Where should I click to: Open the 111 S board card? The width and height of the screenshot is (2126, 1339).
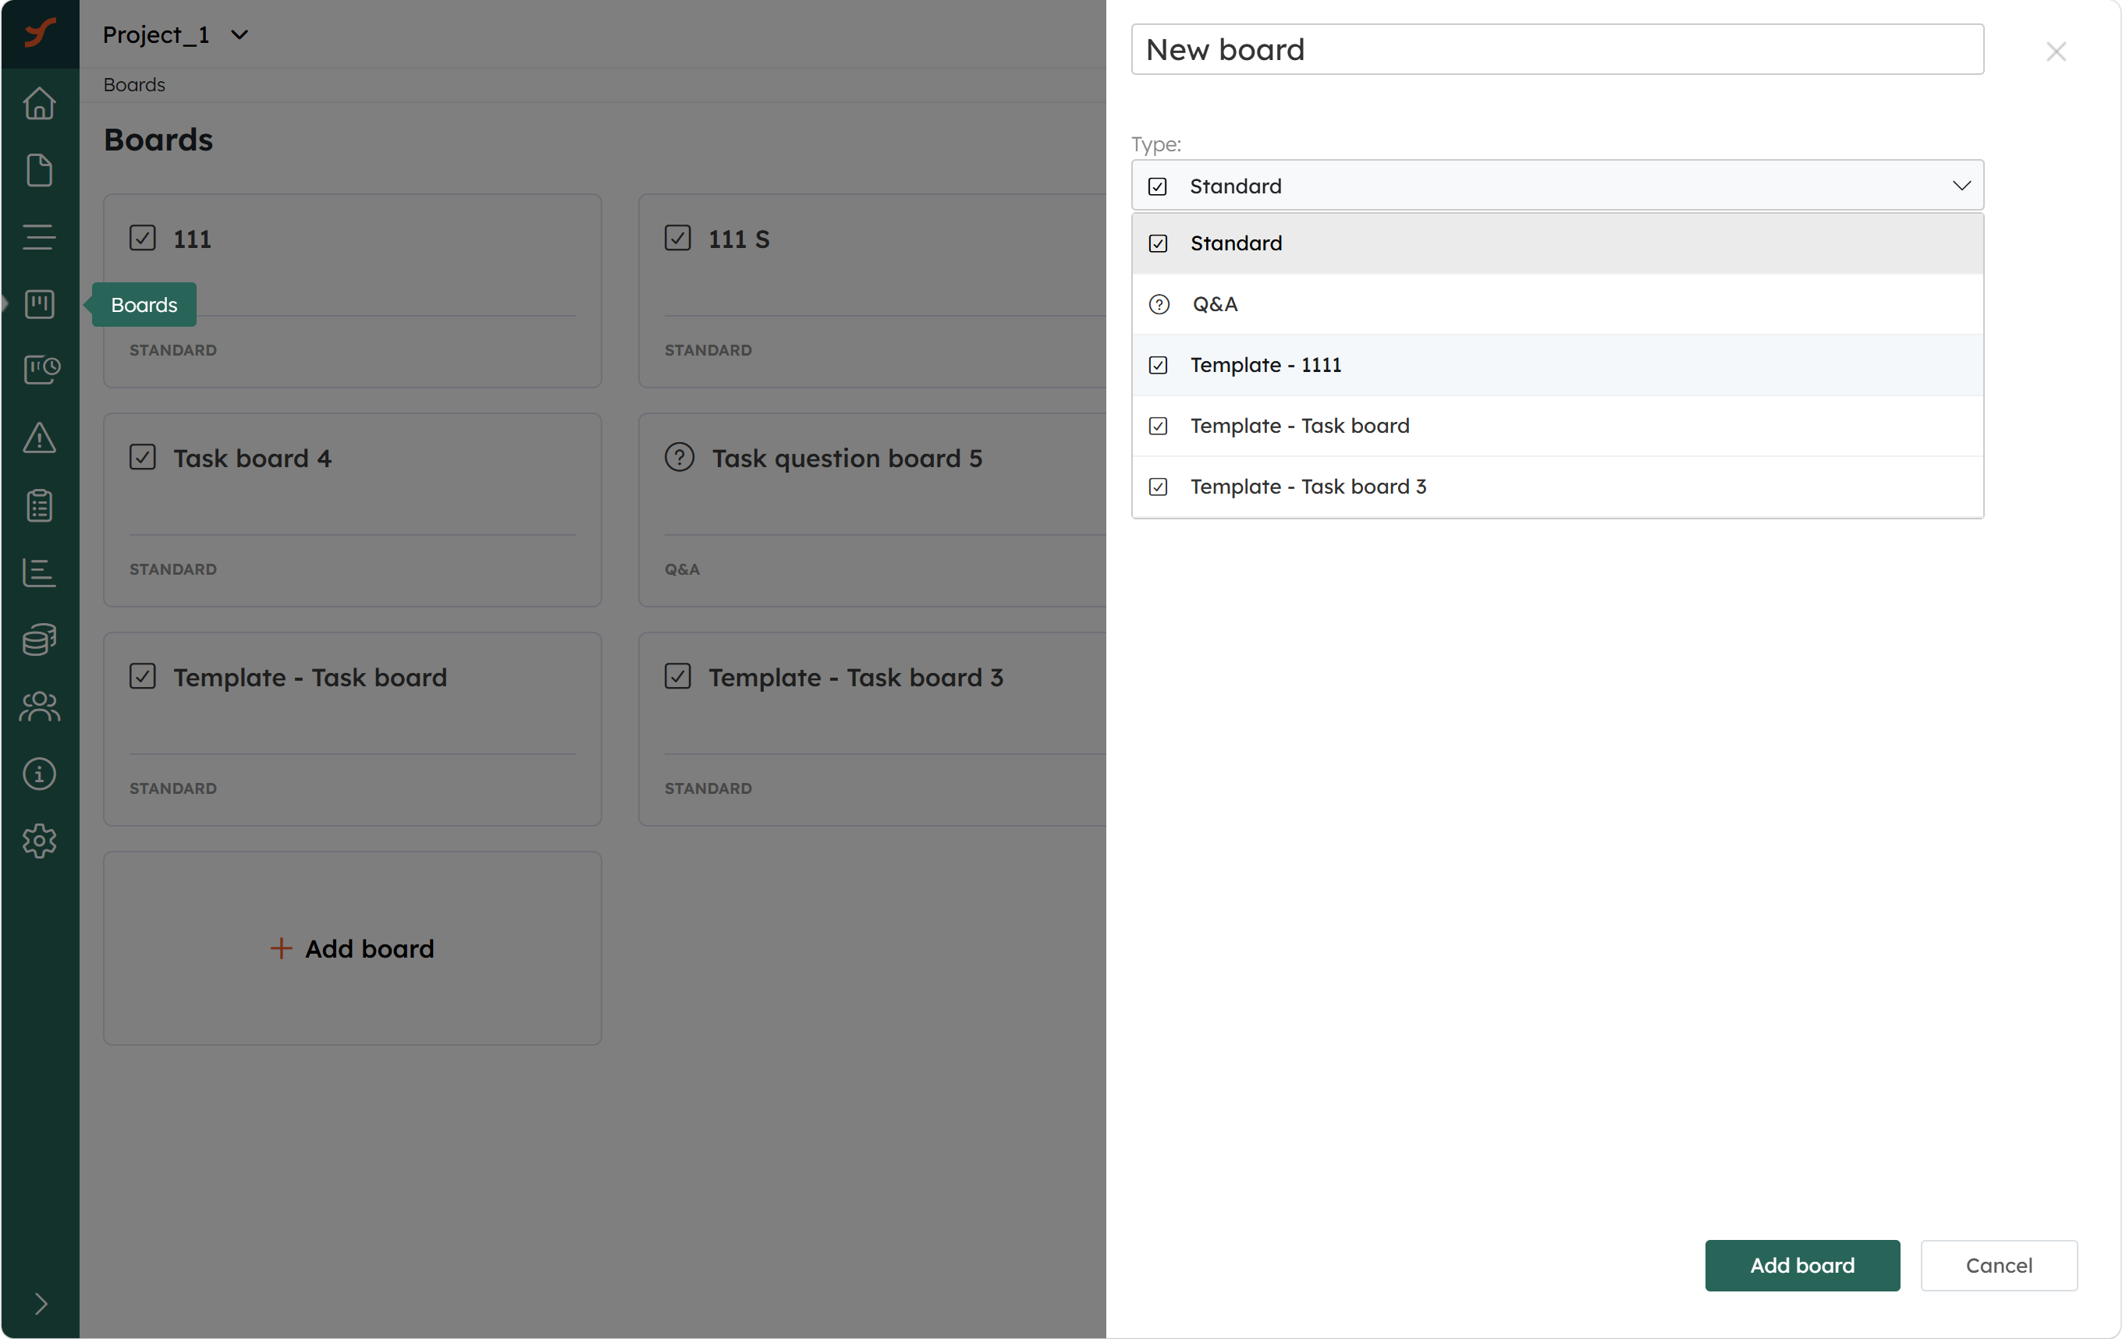872,290
